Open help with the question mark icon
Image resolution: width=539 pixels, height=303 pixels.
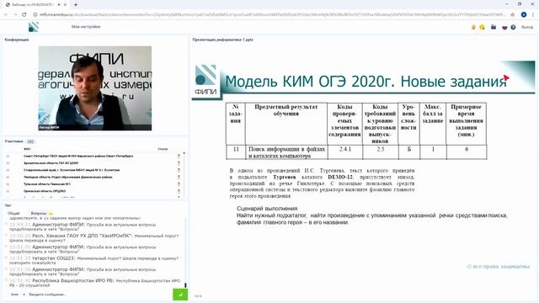click(513, 27)
